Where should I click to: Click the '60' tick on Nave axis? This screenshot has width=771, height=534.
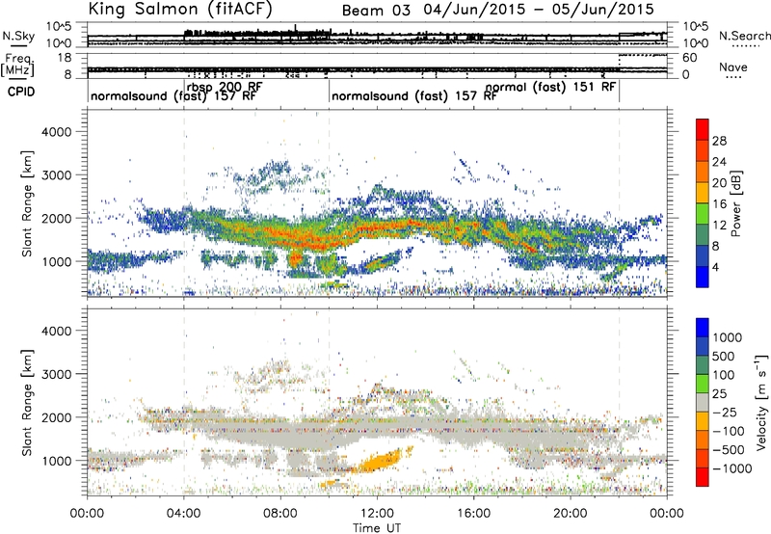[690, 58]
